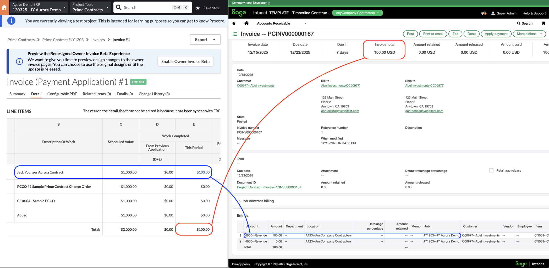Viewport: 549px width, 268px height.
Task: Click the Procore home icon
Action: pyautogui.click(x=4, y=7)
